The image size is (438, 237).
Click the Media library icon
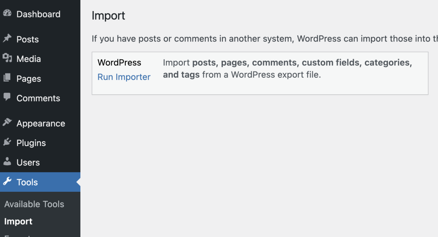(x=7, y=58)
